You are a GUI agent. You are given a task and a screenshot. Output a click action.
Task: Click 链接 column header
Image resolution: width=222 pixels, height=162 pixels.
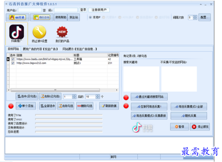[x=45, y=55]
